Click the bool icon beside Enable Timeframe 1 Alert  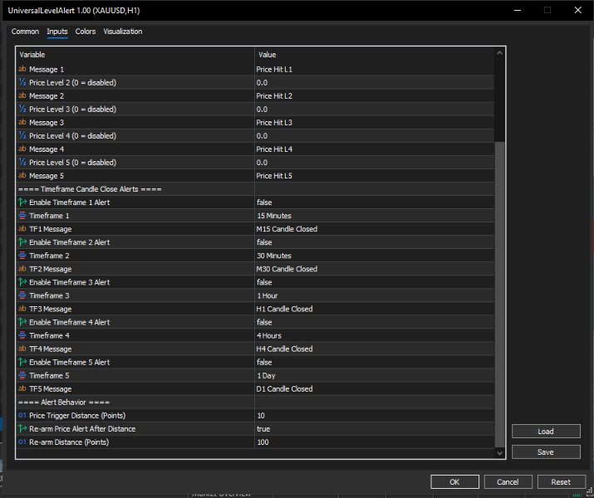click(x=22, y=203)
